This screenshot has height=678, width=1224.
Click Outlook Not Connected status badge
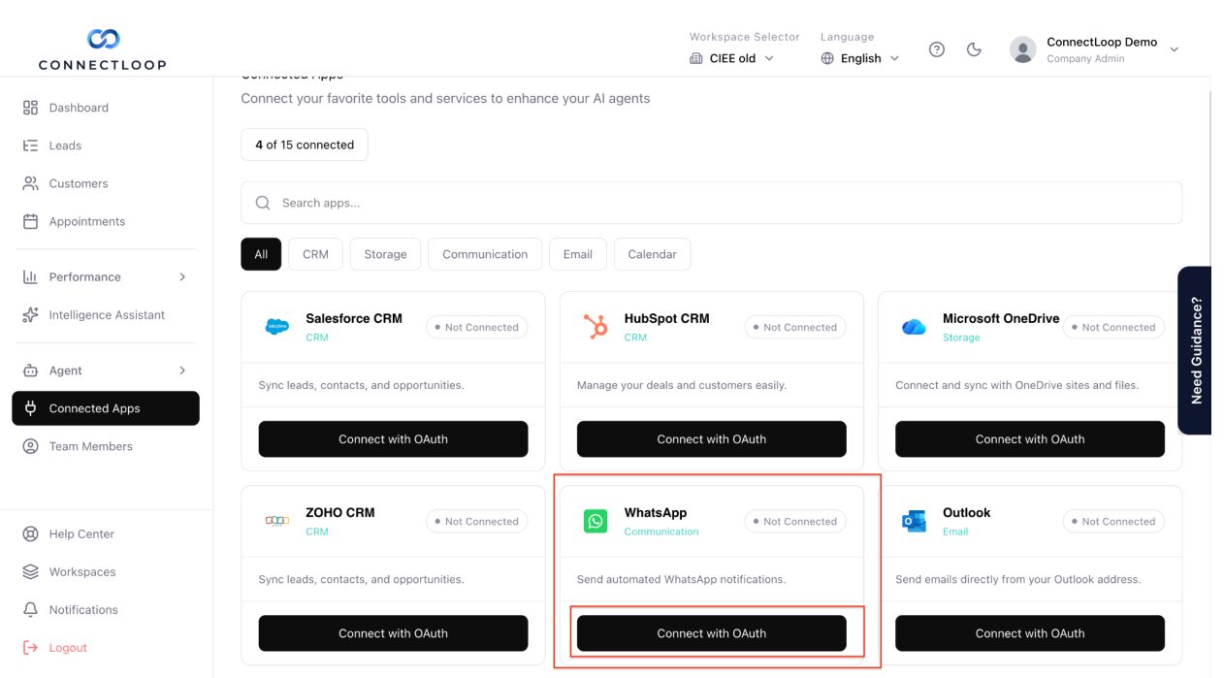1113,521
